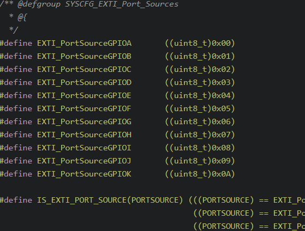Click on EXTI_PortSourceGPIOJ name
Viewport: 305px width, 231px height.
click(84, 161)
